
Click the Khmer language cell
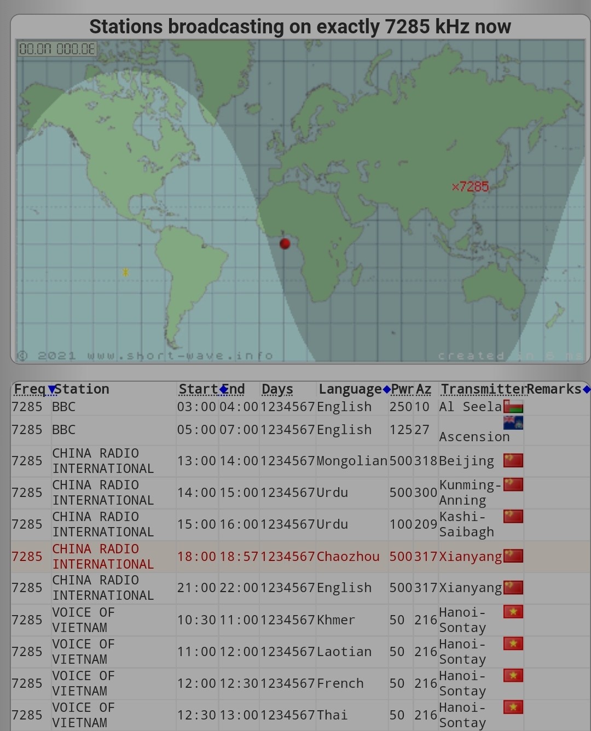coord(336,620)
